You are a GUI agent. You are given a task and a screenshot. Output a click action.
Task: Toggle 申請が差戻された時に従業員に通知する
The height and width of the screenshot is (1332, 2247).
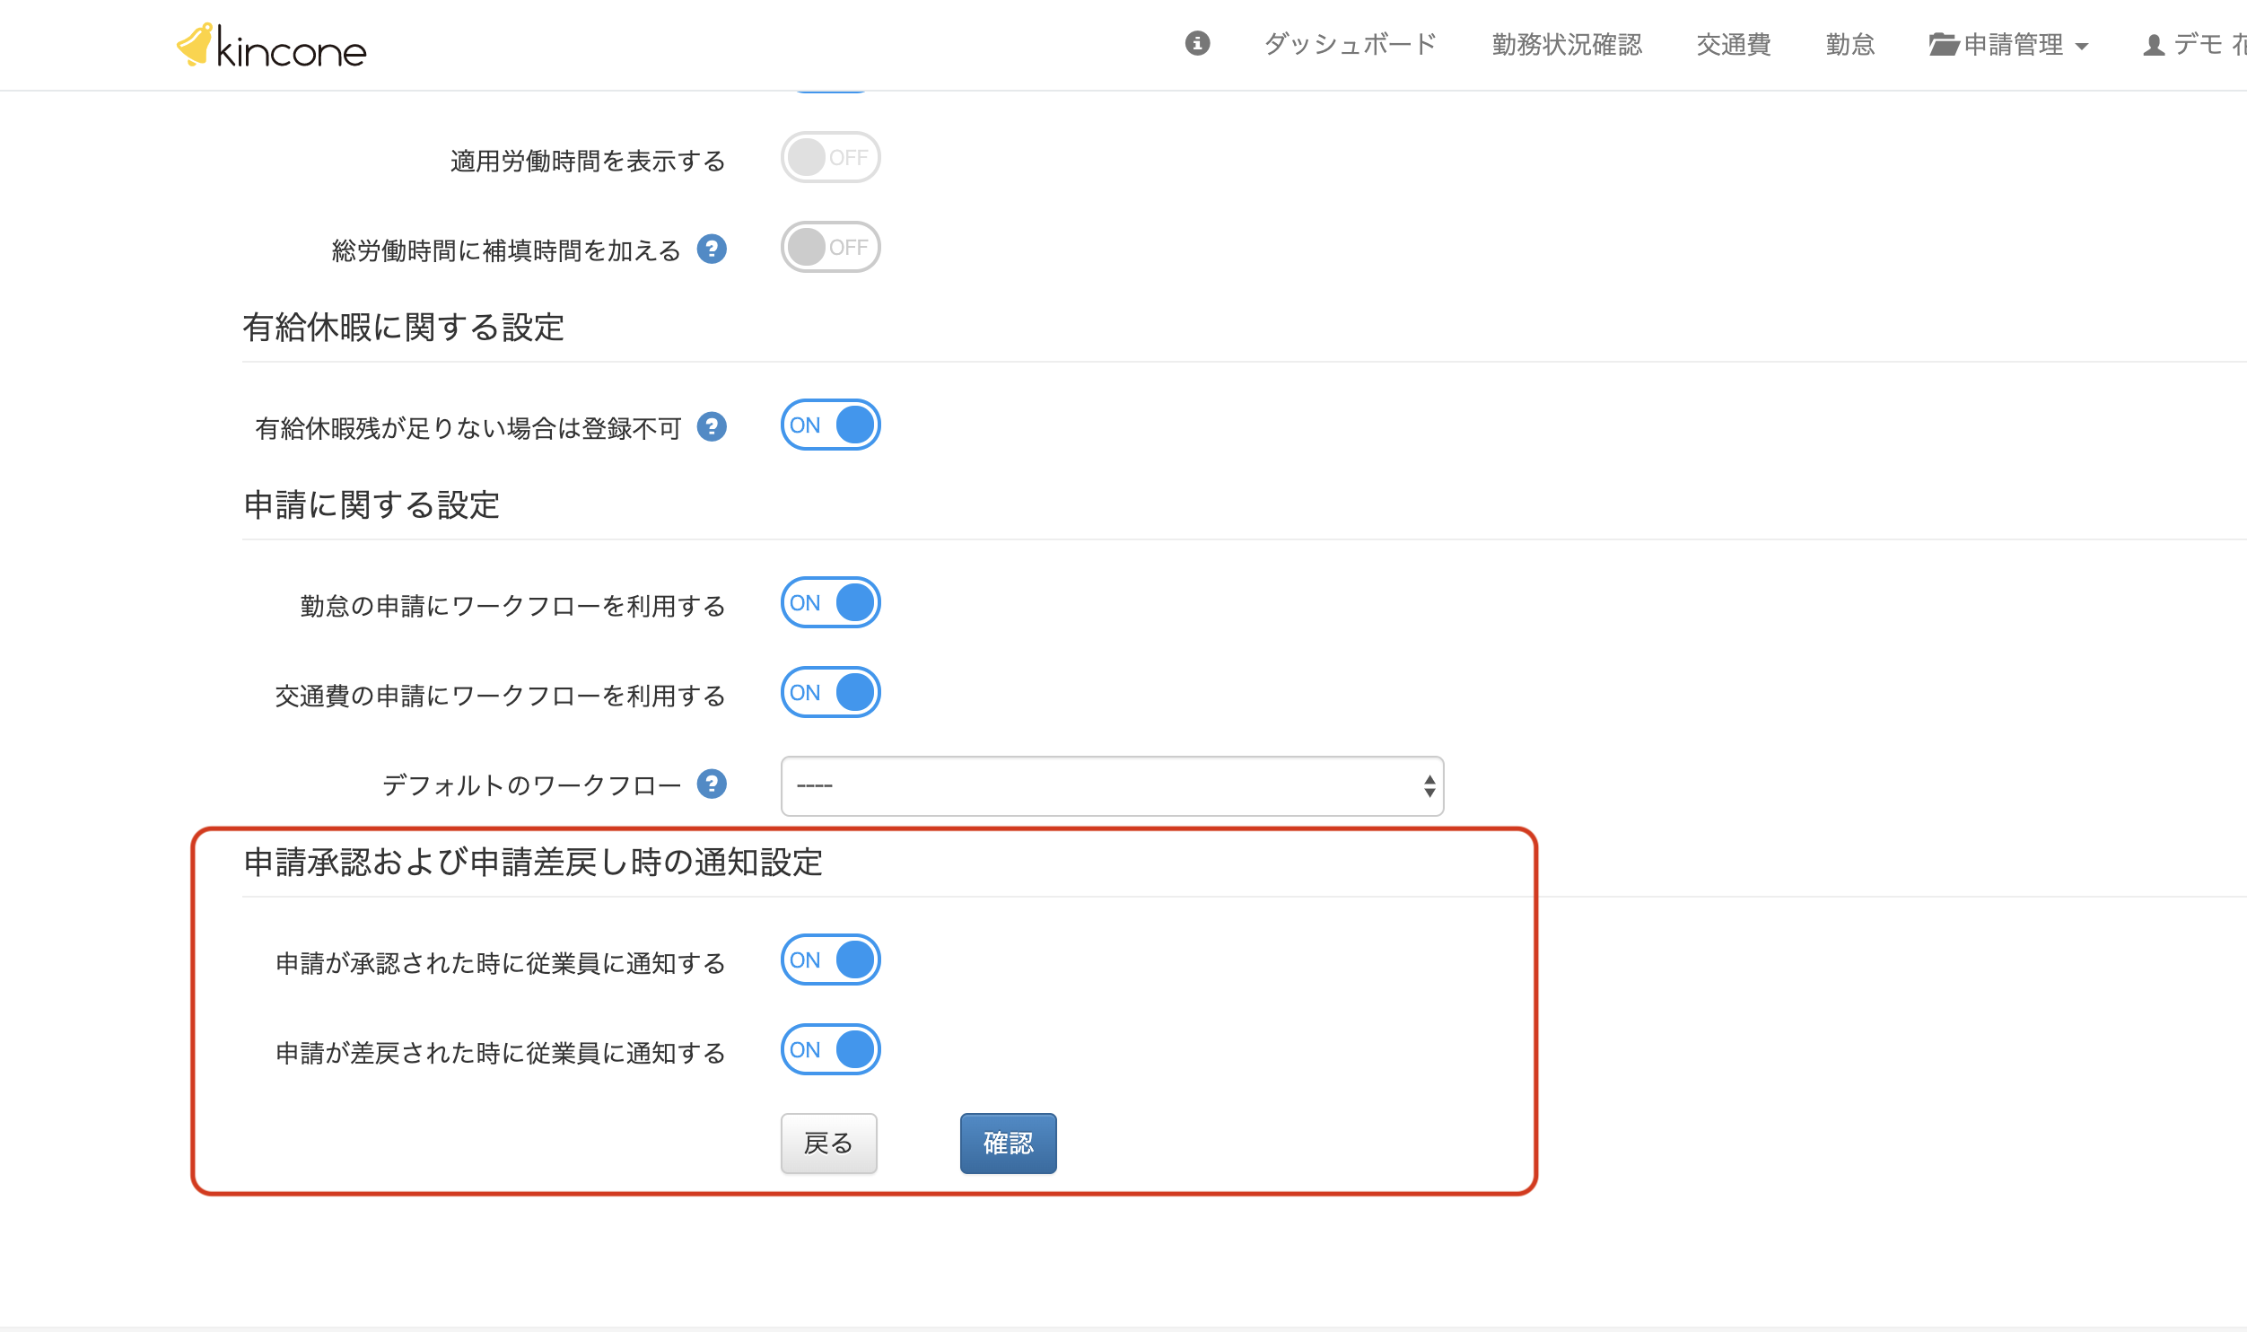coord(830,1050)
